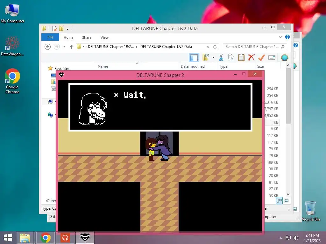
Task: Click the folder icon in Explorer title bar
Action: coord(44,28)
